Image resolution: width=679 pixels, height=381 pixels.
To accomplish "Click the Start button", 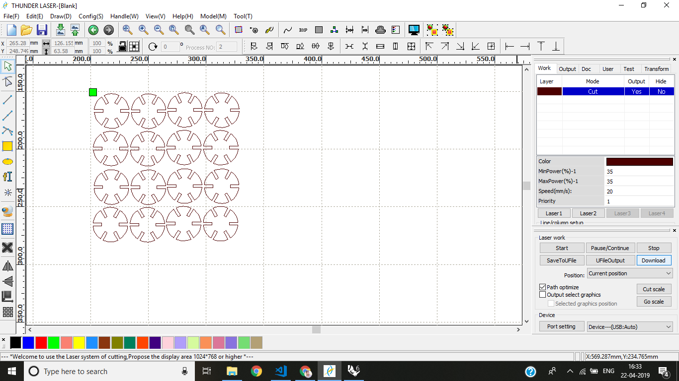I will (x=562, y=248).
